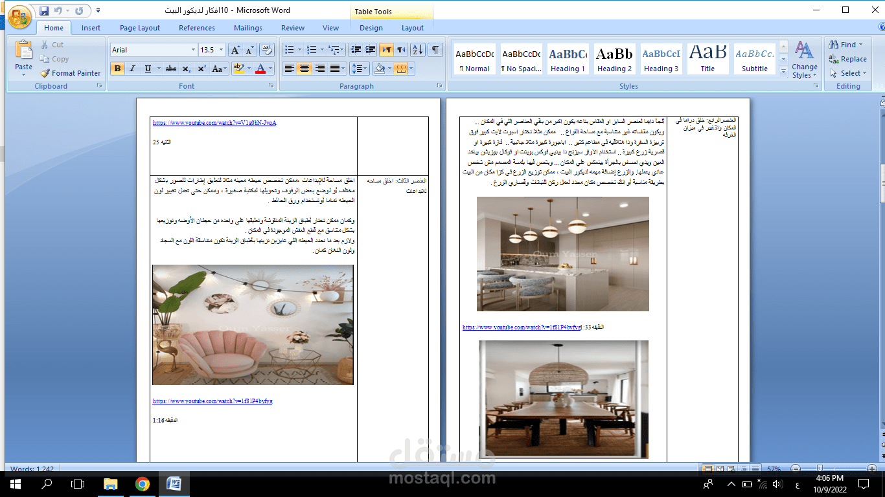Copy selection with the Copy command
Screen dimensions: 885x497
(54, 59)
